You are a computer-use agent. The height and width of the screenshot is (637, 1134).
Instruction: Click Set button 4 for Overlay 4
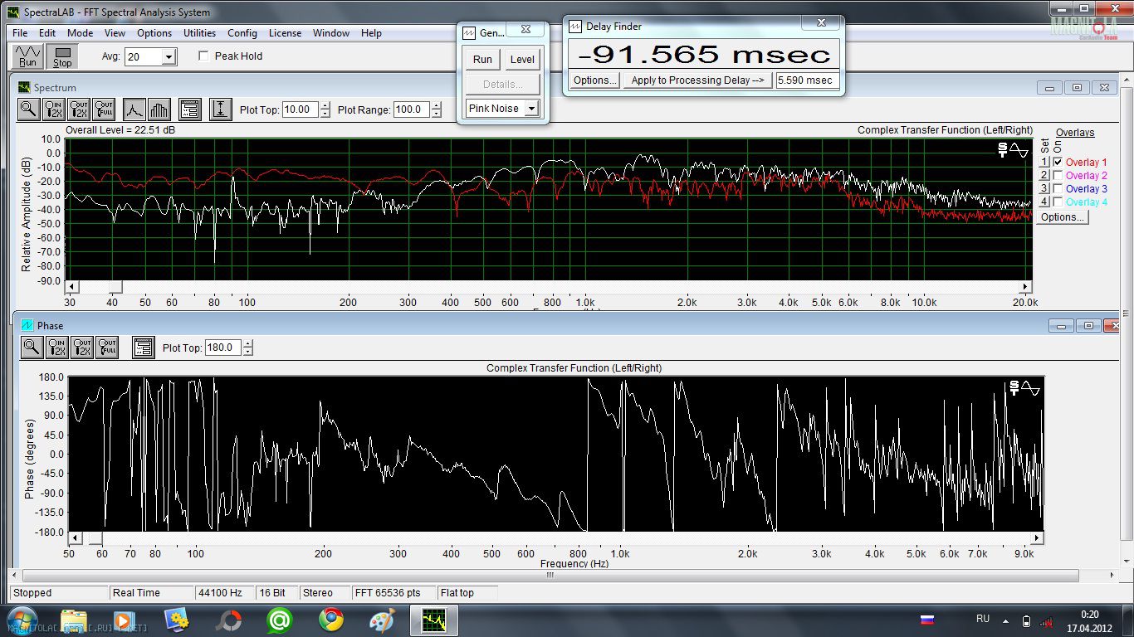click(1045, 202)
